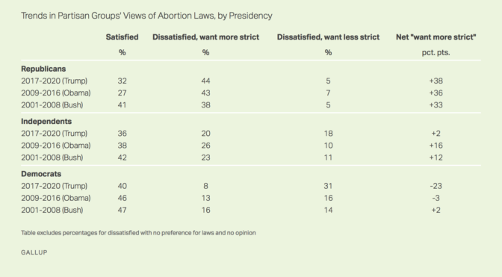This screenshot has width=502, height=277.
Task: Click the -23 net value for Democrats
Action: 436,186
